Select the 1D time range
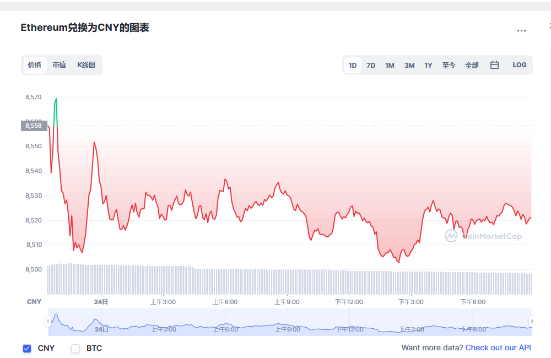 (x=353, y=66)
